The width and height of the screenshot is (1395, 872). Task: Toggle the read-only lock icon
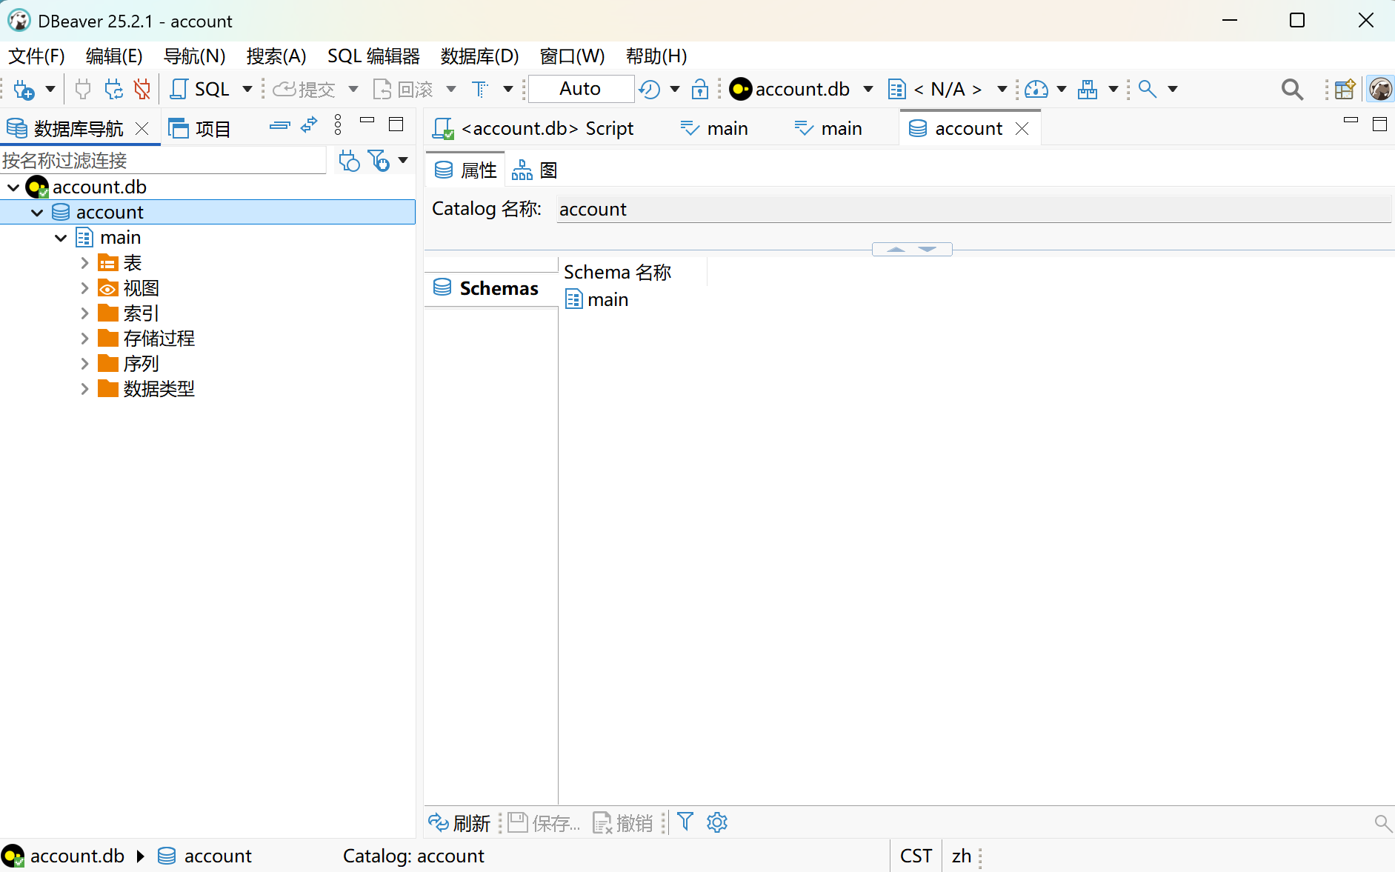[x=699, y=89]
